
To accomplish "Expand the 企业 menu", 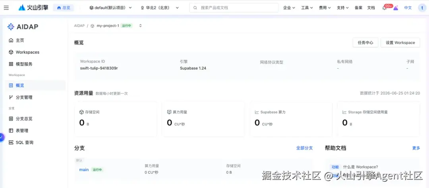I will point(289,8).
